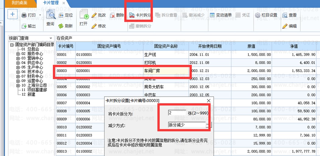This screenshot has height=156, width=320.
Task: Click the 卡片拆分 toolbar button
Action: (x=140, y=15)
